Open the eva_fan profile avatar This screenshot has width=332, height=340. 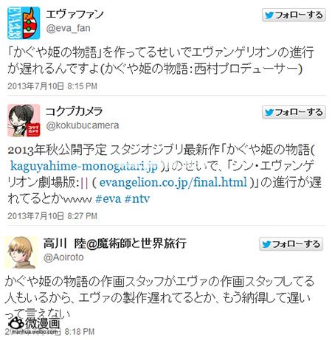point(24,23)
